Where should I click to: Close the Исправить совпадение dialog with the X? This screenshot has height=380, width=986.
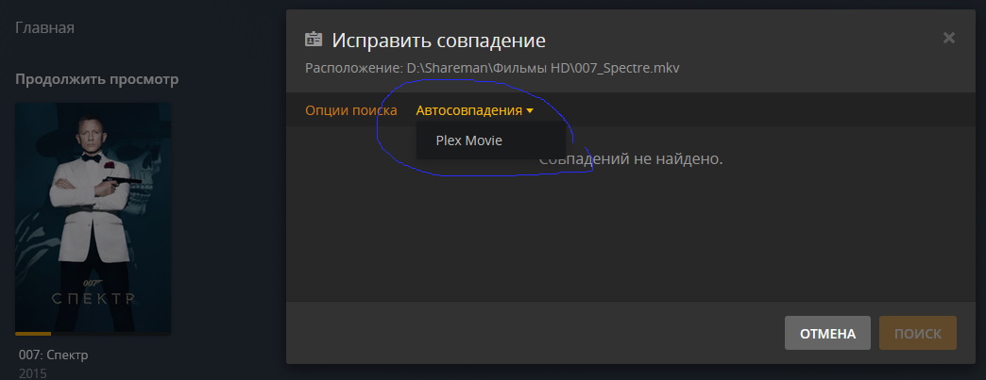(949, 38)
